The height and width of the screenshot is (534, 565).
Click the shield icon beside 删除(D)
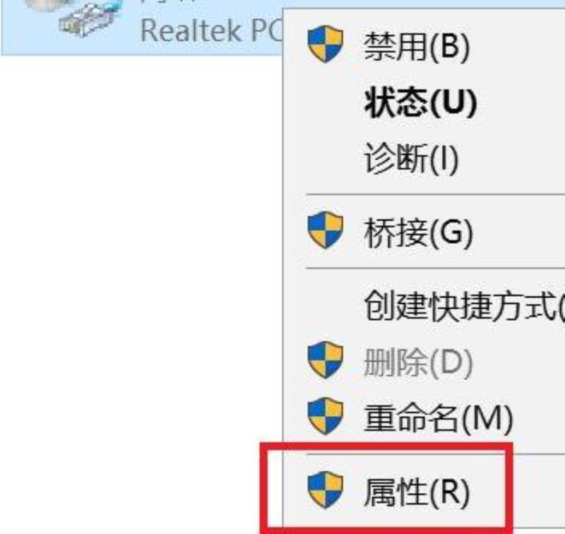pyautogui.click(x=325, y=360)
